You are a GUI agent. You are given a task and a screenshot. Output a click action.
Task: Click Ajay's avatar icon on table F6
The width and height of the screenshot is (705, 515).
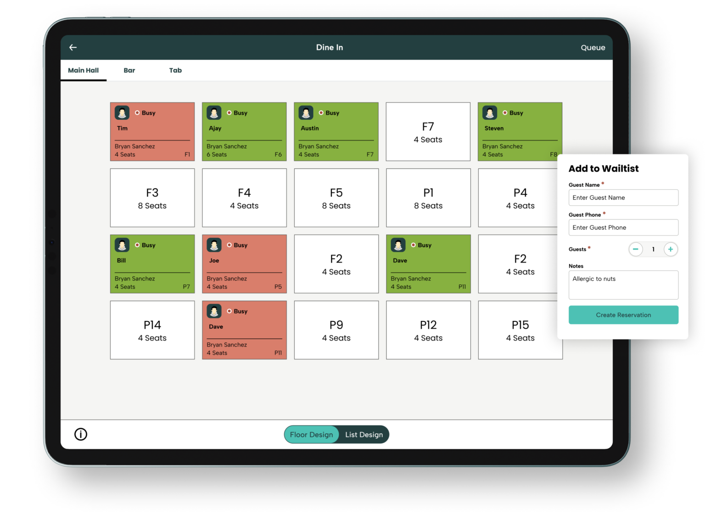[214, 113]
